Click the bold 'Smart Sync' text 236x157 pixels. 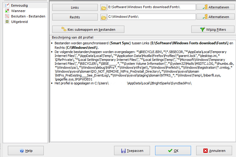pyautogui.click(x=120, y=43)
